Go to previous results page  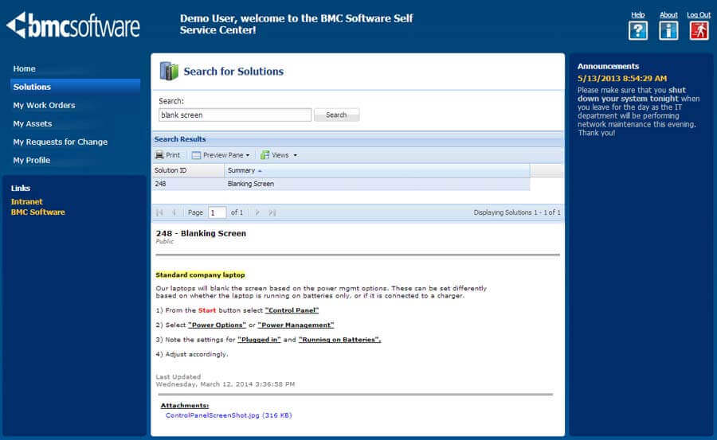[174, 212]
